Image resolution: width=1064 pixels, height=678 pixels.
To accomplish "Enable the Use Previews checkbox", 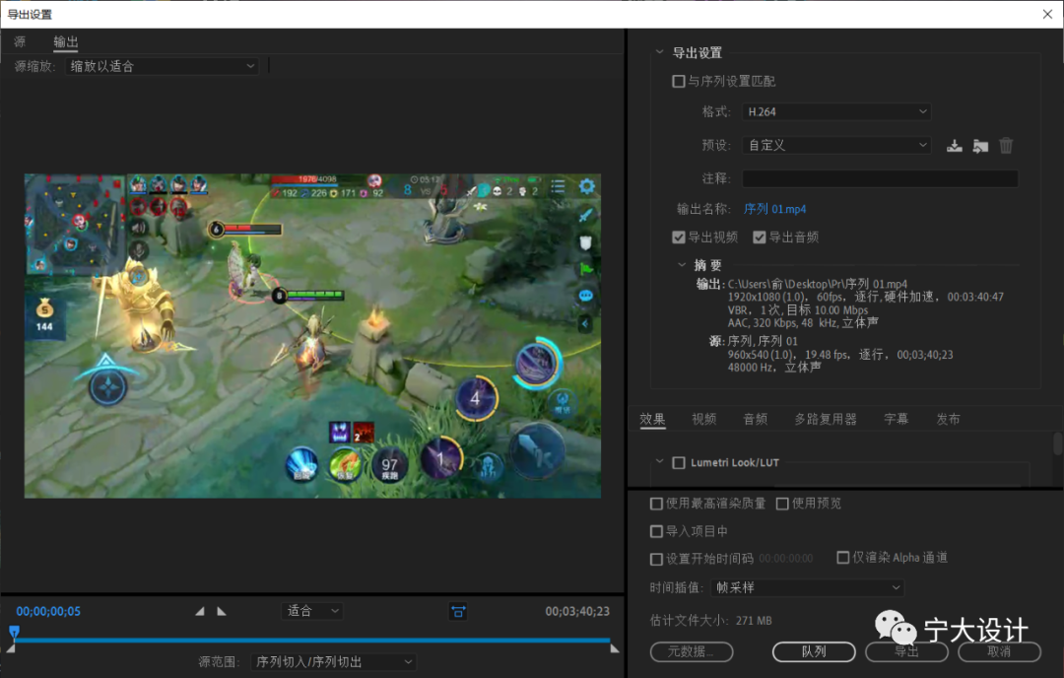I will pos(782,504).
